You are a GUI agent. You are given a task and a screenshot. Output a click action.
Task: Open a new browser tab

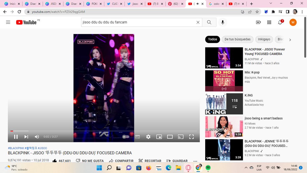(x=251, y=4)
